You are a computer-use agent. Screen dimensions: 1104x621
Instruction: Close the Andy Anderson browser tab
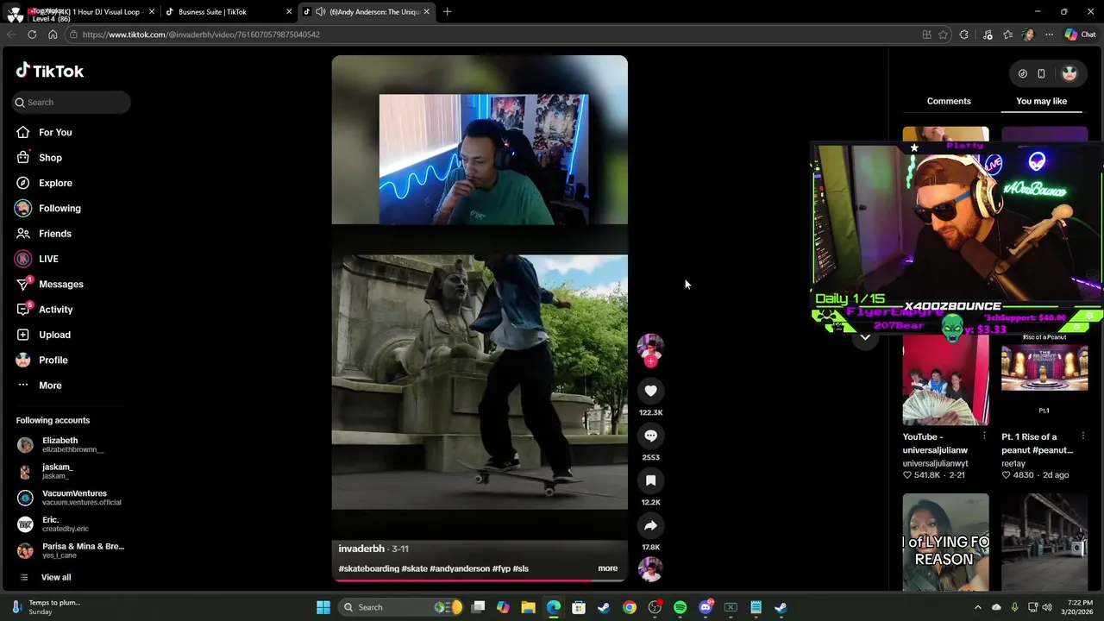[426, 12]
